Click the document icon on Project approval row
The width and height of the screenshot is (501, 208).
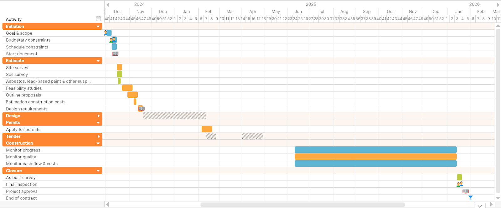click(x=466, y=191)
